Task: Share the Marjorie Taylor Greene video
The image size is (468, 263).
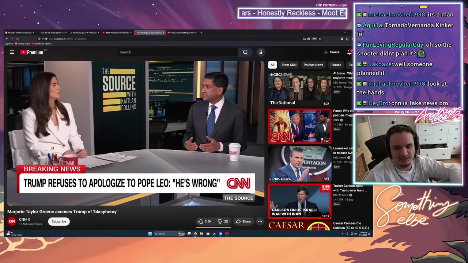Action: point(243,221)
